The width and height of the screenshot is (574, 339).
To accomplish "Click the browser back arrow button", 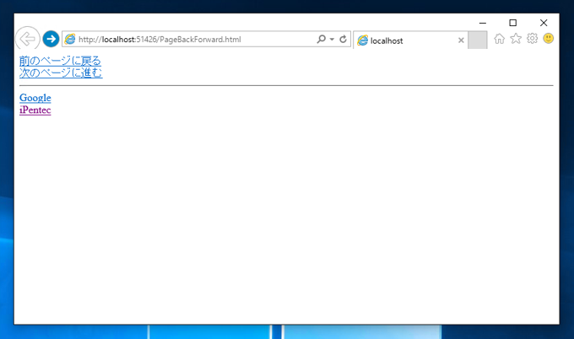I will [28, 39].
